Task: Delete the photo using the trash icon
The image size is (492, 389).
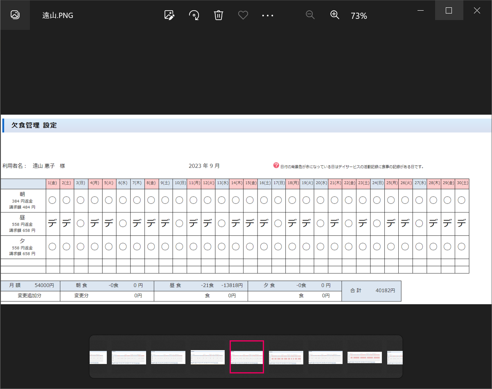Action: click(x=219, y=15)
